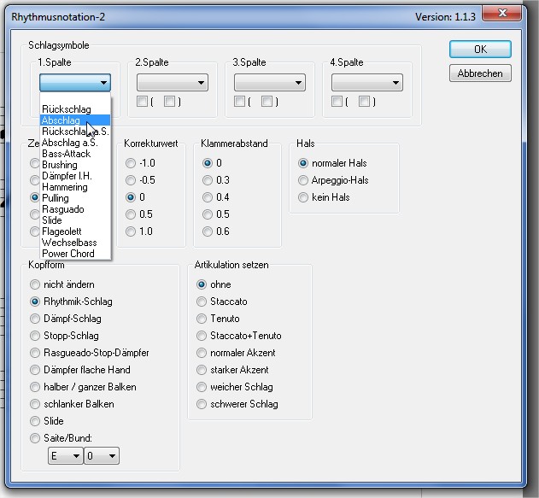Click the Abbrechen button

click(480, 73)
